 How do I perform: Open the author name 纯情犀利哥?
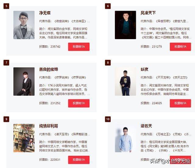pos(49,126)
